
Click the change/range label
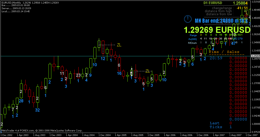(223, 8)
